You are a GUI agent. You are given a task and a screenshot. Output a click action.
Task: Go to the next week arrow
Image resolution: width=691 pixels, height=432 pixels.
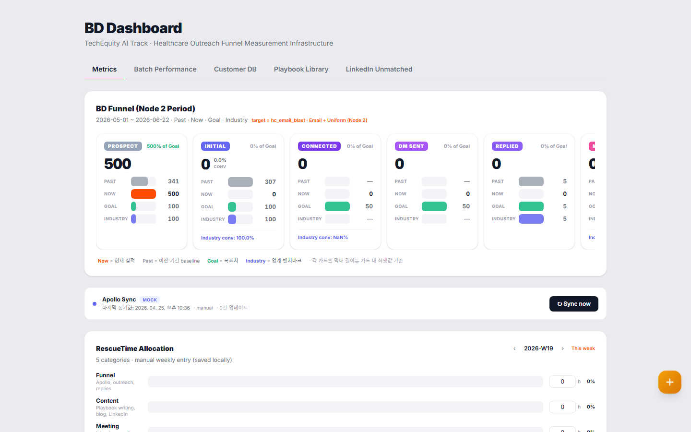tap(563, 348)
